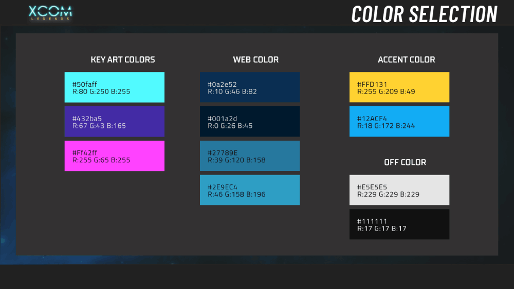Viewport: 514px width, 289px height.
Task: Choose the light gray #E5E5E5 swatch
Action: pyautogui.click(x=399, y=190)
